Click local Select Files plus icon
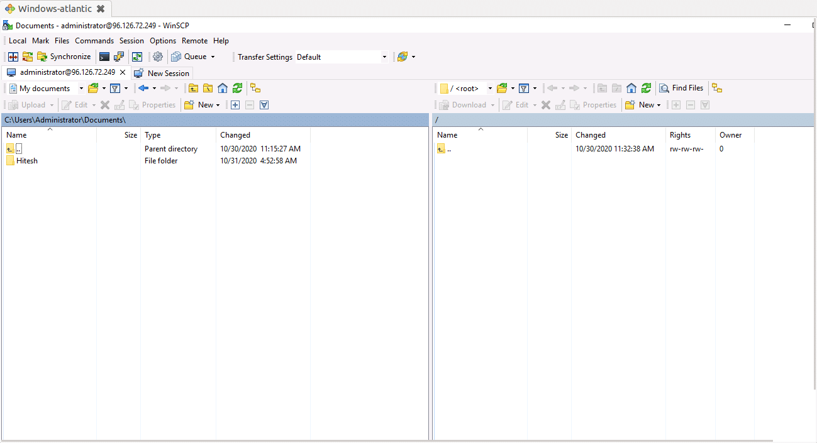Screen dimensions: 817x443 pos(235,105)
